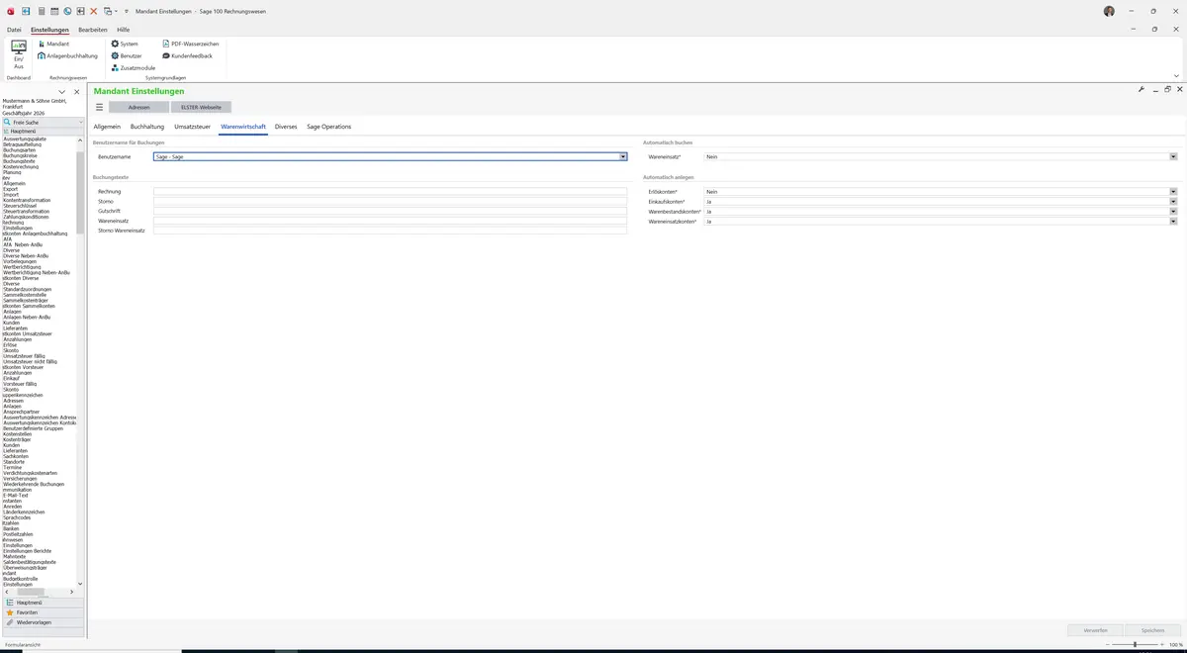Click the Sage application logo icon

coord(10,11)
